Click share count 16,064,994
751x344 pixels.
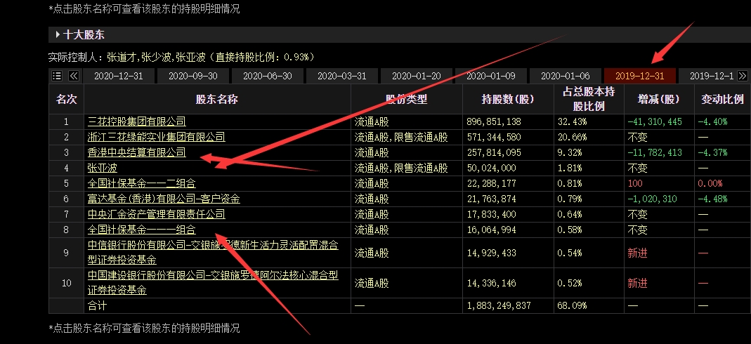491,230
